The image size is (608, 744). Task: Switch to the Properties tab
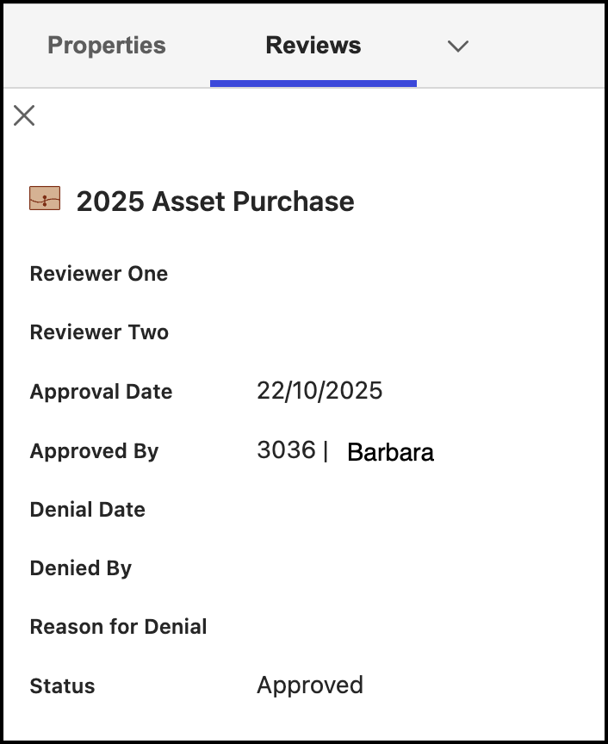tap(106, 46)
